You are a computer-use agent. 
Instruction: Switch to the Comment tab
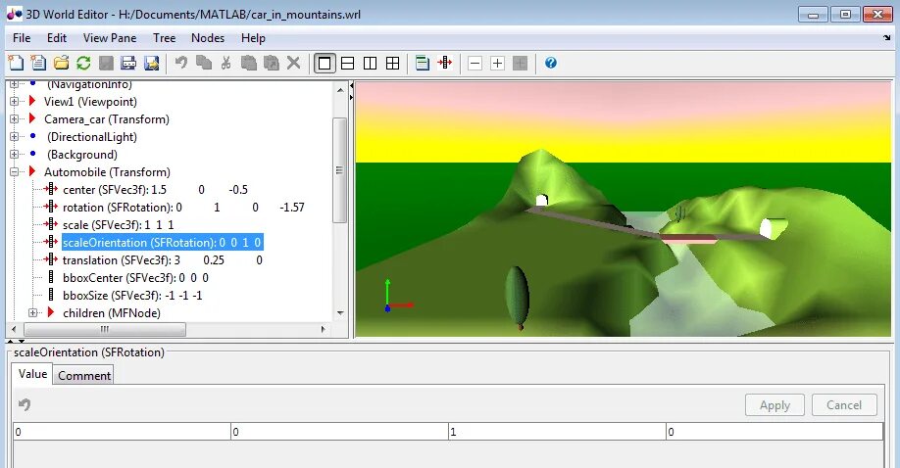84,376
